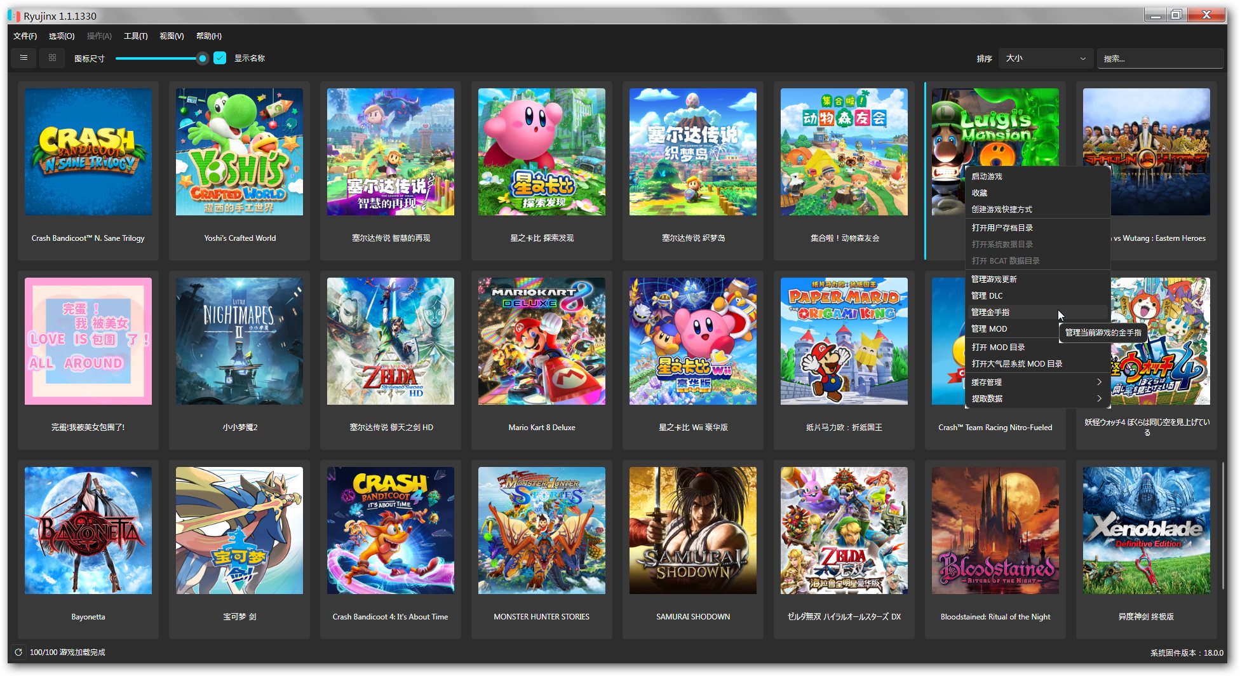Select 管理金手指 menu entry
The height and width of the screenshot is (676, 1240).
(x=1037, y=312)
